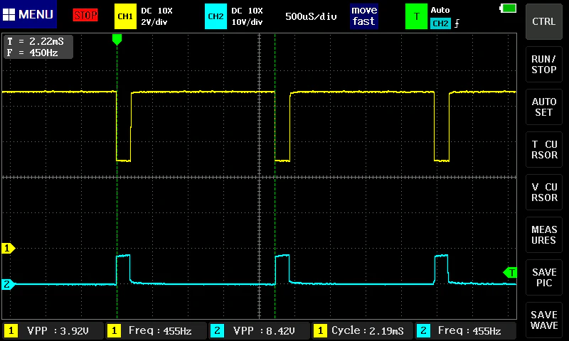Click the CTRL button

[544, 22]
